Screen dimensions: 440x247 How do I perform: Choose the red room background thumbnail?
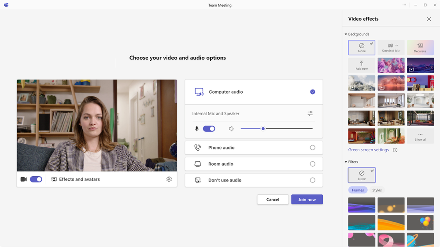[362, 136]
